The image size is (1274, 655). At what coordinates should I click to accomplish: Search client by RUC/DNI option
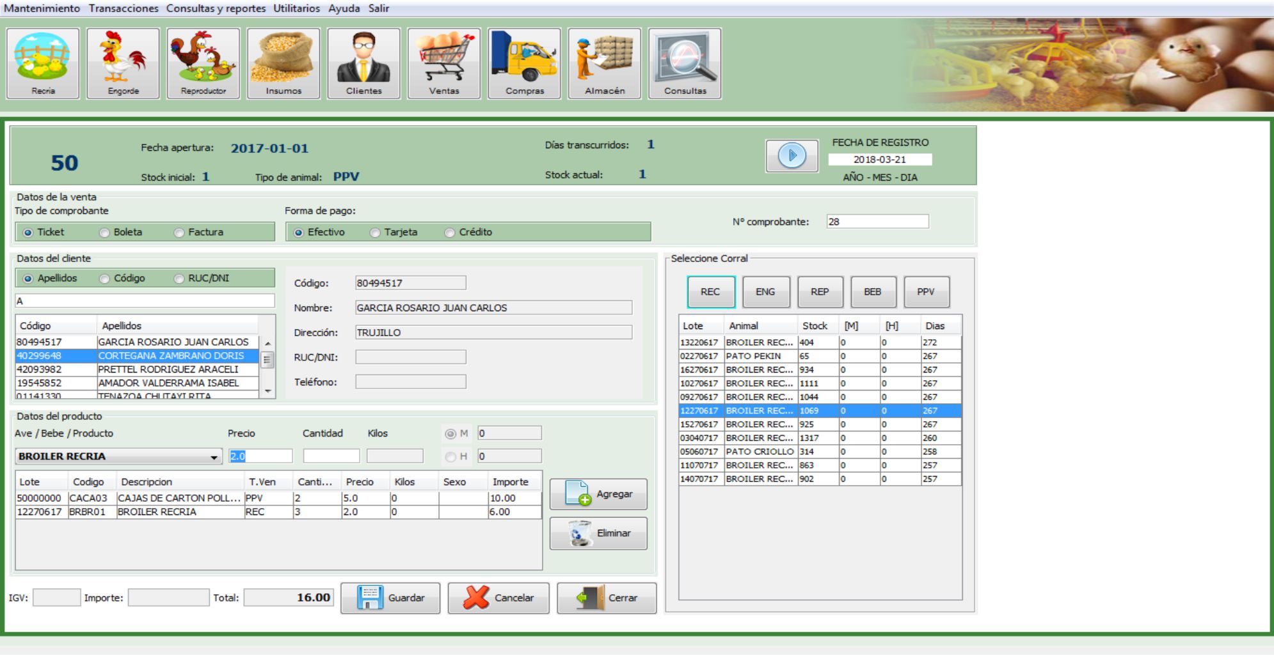click(179, 279)
